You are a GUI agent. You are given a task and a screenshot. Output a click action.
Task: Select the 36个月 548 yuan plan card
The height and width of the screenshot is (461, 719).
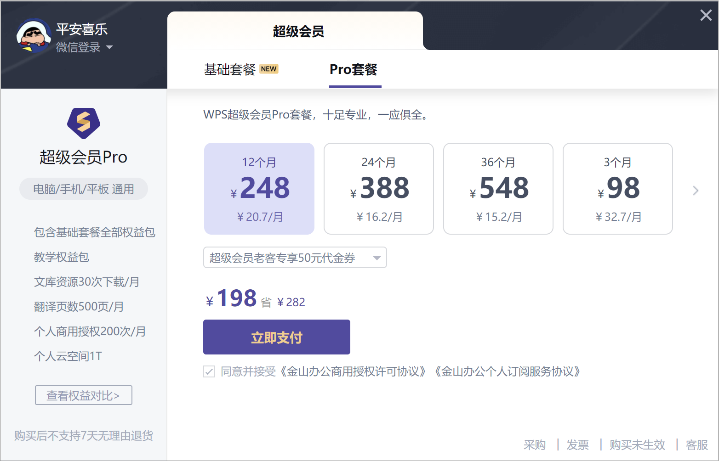click(x=498, y=188)
